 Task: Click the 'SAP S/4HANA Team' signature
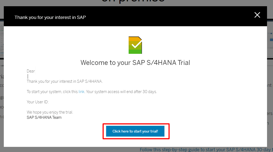click(44, 117)
